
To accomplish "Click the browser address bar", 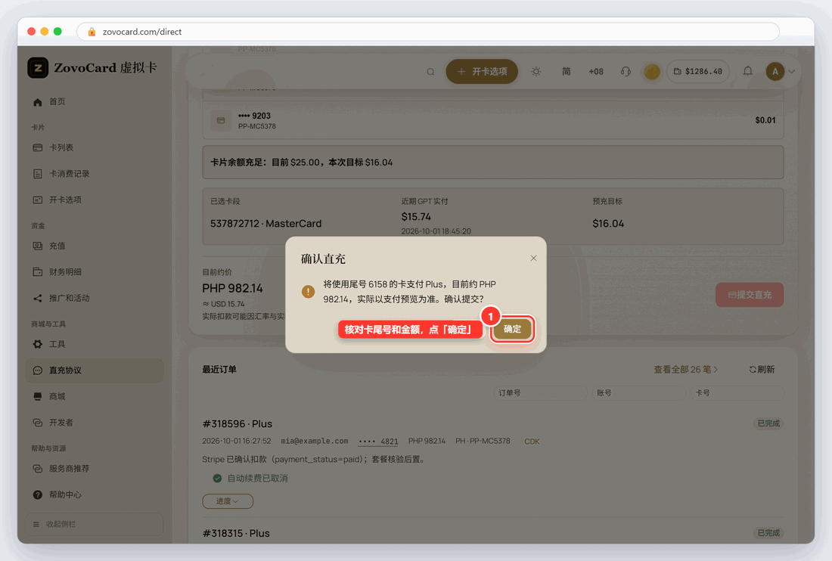I will 428,32.
